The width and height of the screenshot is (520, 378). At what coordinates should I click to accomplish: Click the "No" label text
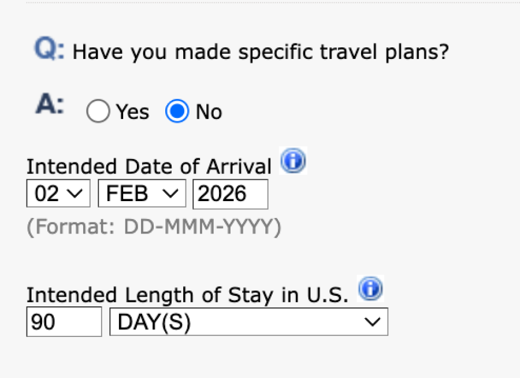coord(209,112)
